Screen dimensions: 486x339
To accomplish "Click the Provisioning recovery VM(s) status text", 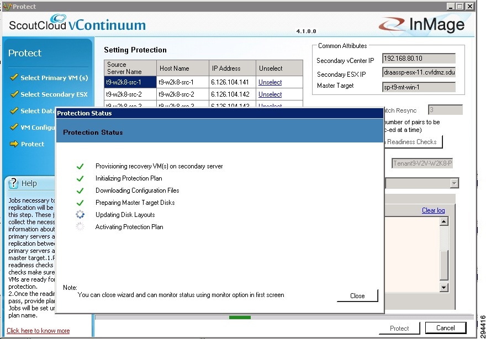I will click(159, 166).
